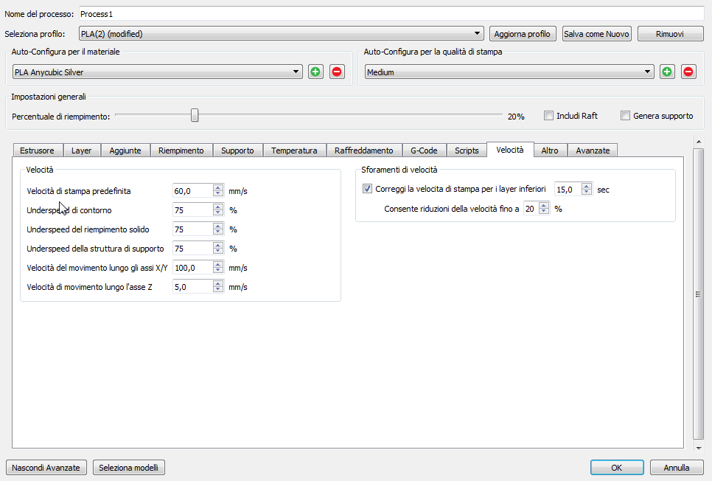Screen dimensions: 712x481
Task: Click the Aggiorna profilo button
Action: pyautogui.click(x=522, y=34)
